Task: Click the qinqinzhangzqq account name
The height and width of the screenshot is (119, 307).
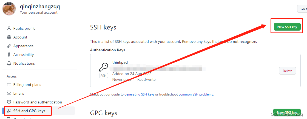Action: click(40, 7)
